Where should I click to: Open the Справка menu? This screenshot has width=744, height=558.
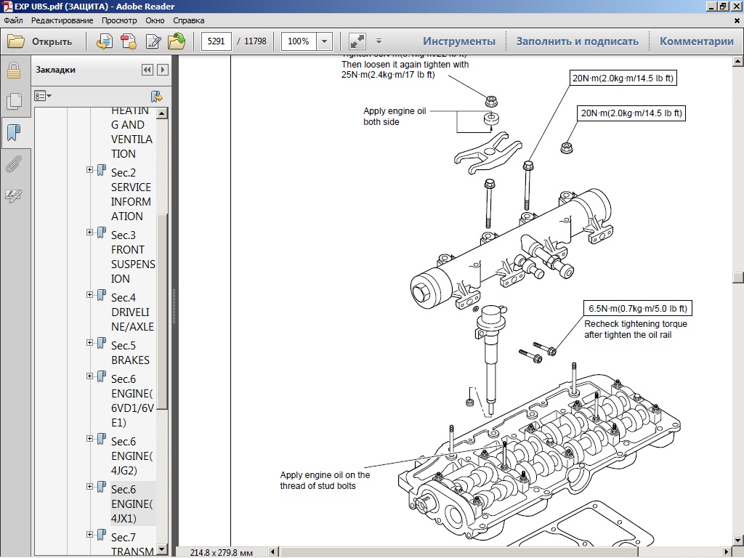point(189,21)
